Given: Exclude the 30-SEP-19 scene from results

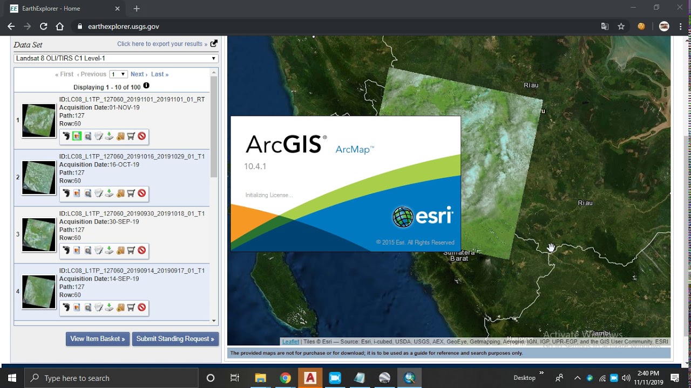Looking at the screenshot, I should (x=141, y=251).
